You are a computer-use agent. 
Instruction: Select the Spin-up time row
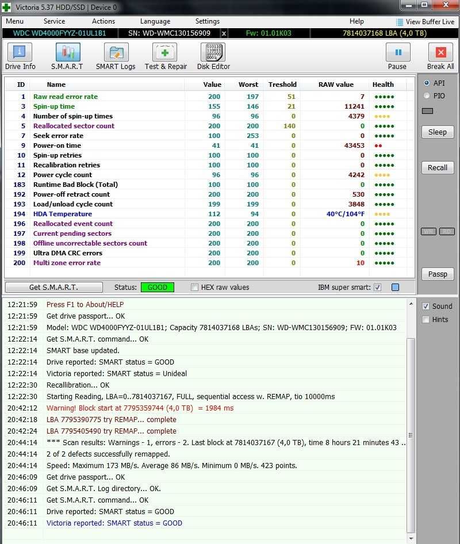pos(209,106)
